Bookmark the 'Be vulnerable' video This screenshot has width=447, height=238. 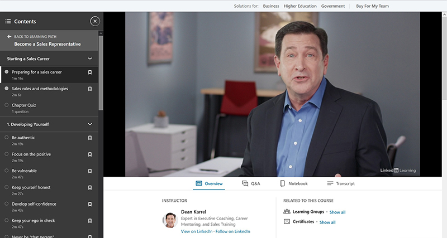pos(90,171)
